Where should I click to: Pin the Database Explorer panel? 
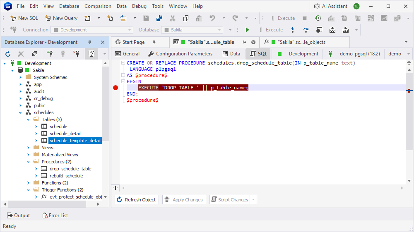89,42
